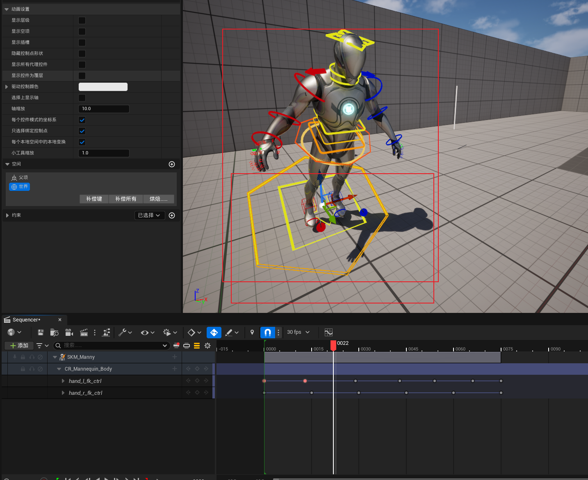The width and height of the screenshot is (588, 480).
Task: Tick the 隐藏控制点形状 checkbox
Action: 82,54
